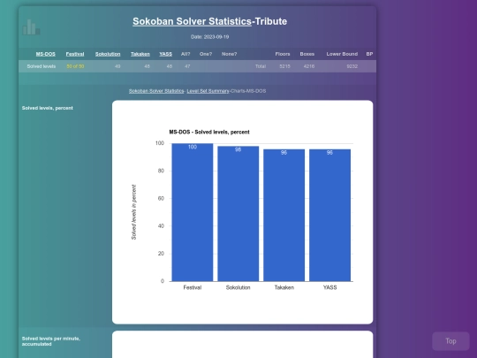This screenshot has width=477, height=358.
Task: Click the Takaken axis label under chart
Action: (284, 287)
